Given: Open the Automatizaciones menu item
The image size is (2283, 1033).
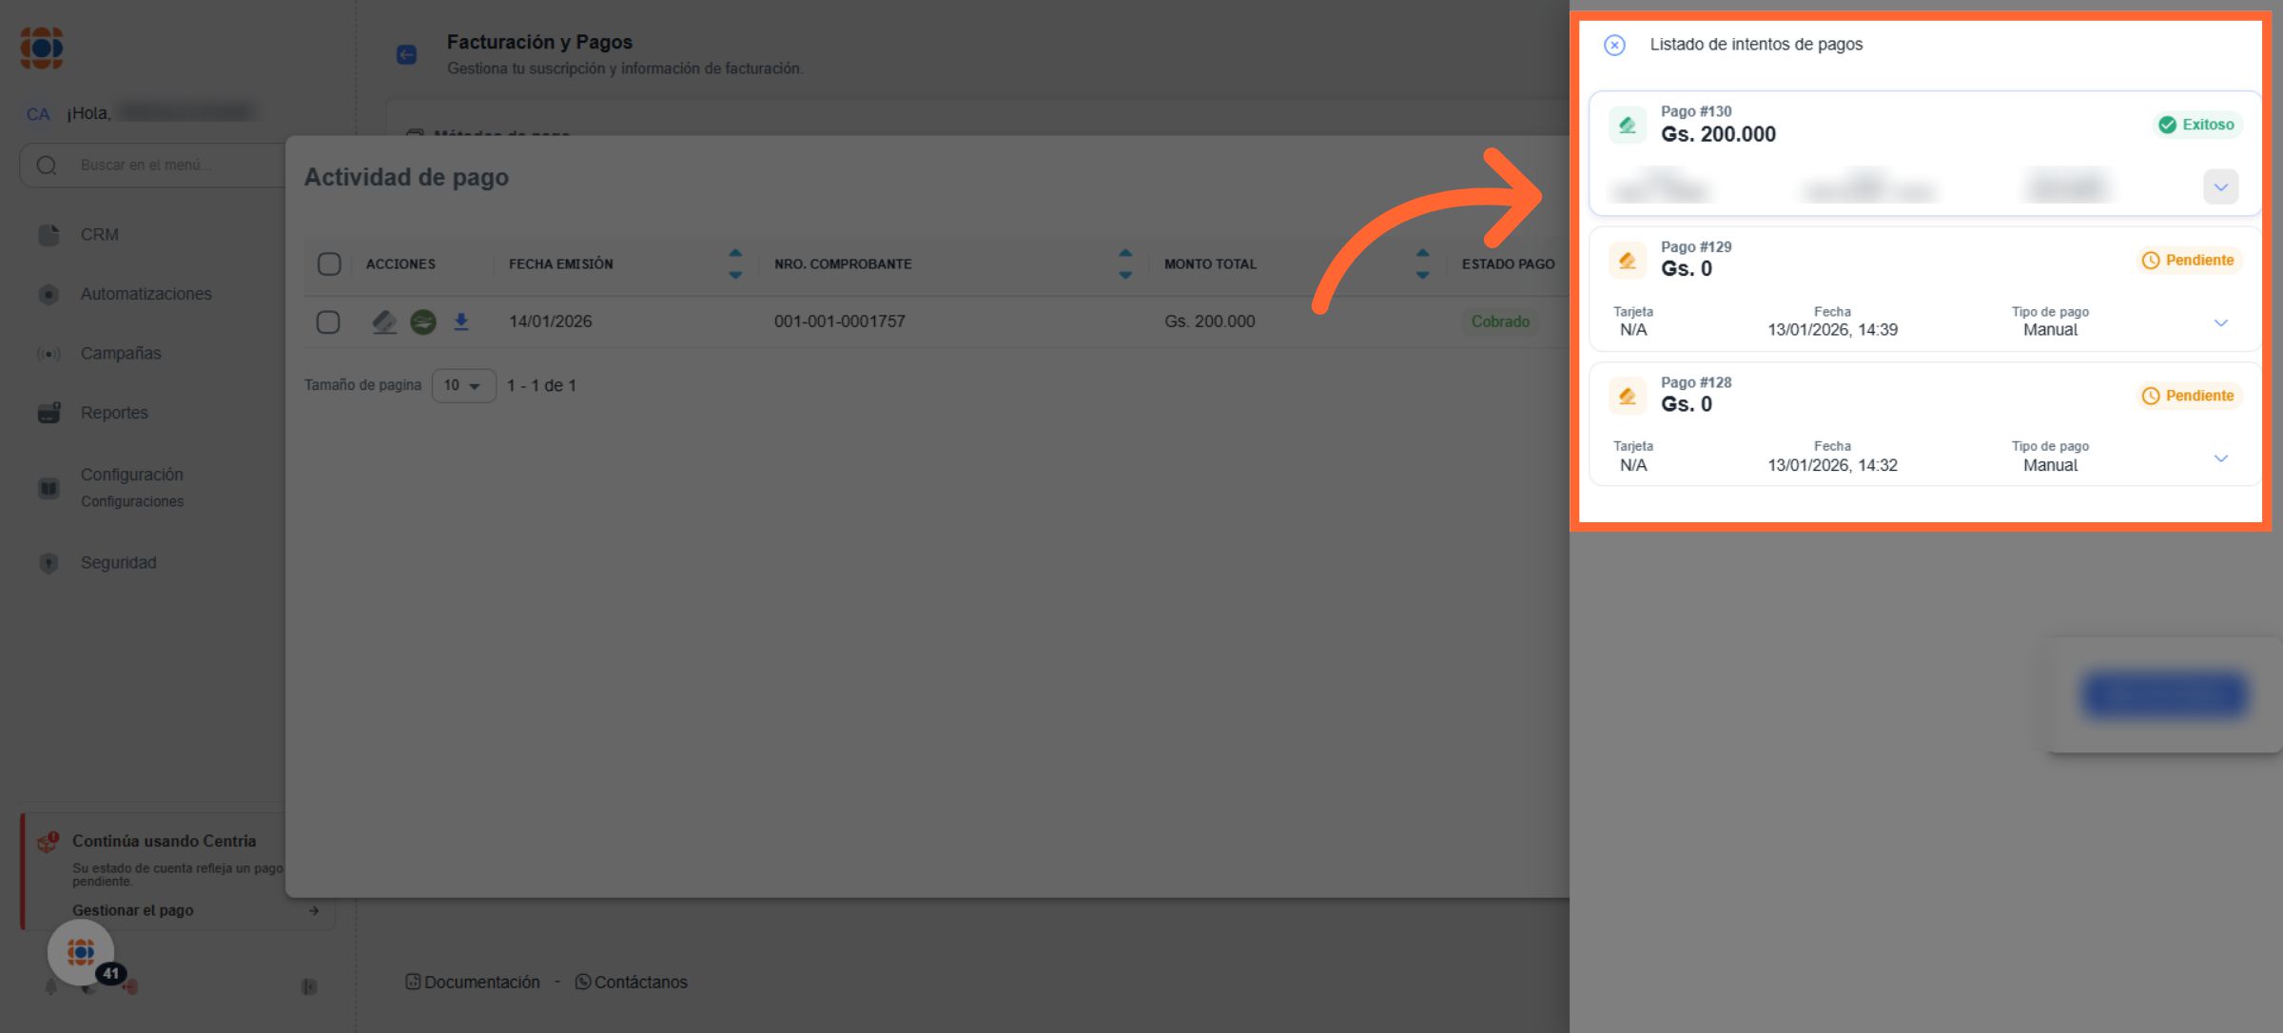Looking at the screenshot, I should (x=146, y=294).
